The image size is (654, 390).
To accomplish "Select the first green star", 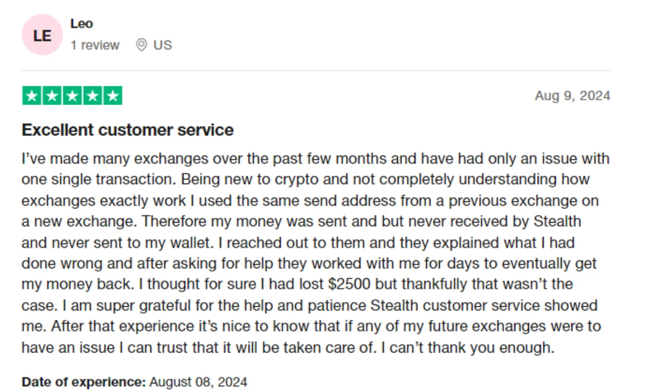I will [x=32, y=96].
